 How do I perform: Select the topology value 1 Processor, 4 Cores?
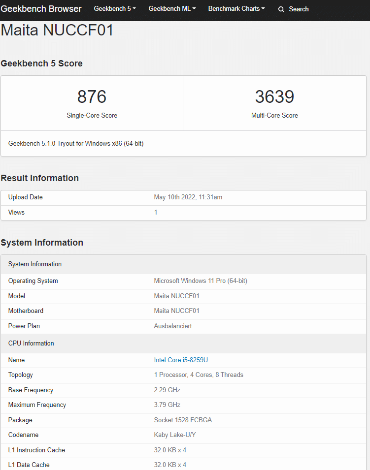199,375
